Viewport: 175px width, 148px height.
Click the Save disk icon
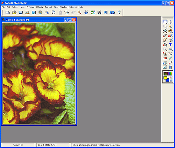point(34,13)
